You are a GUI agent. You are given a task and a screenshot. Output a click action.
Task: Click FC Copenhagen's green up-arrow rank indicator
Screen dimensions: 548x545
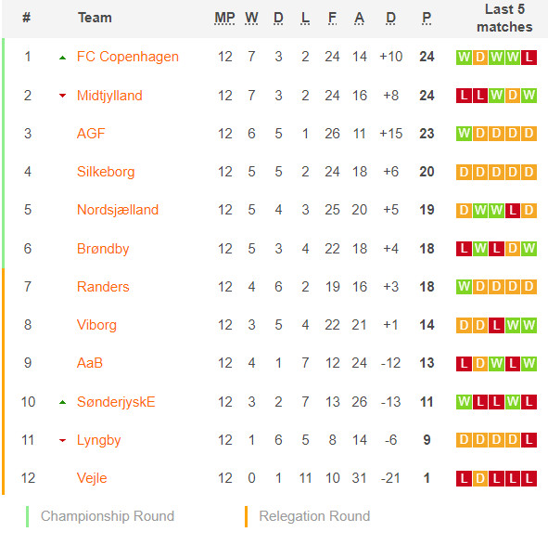(x=62, y=58)
